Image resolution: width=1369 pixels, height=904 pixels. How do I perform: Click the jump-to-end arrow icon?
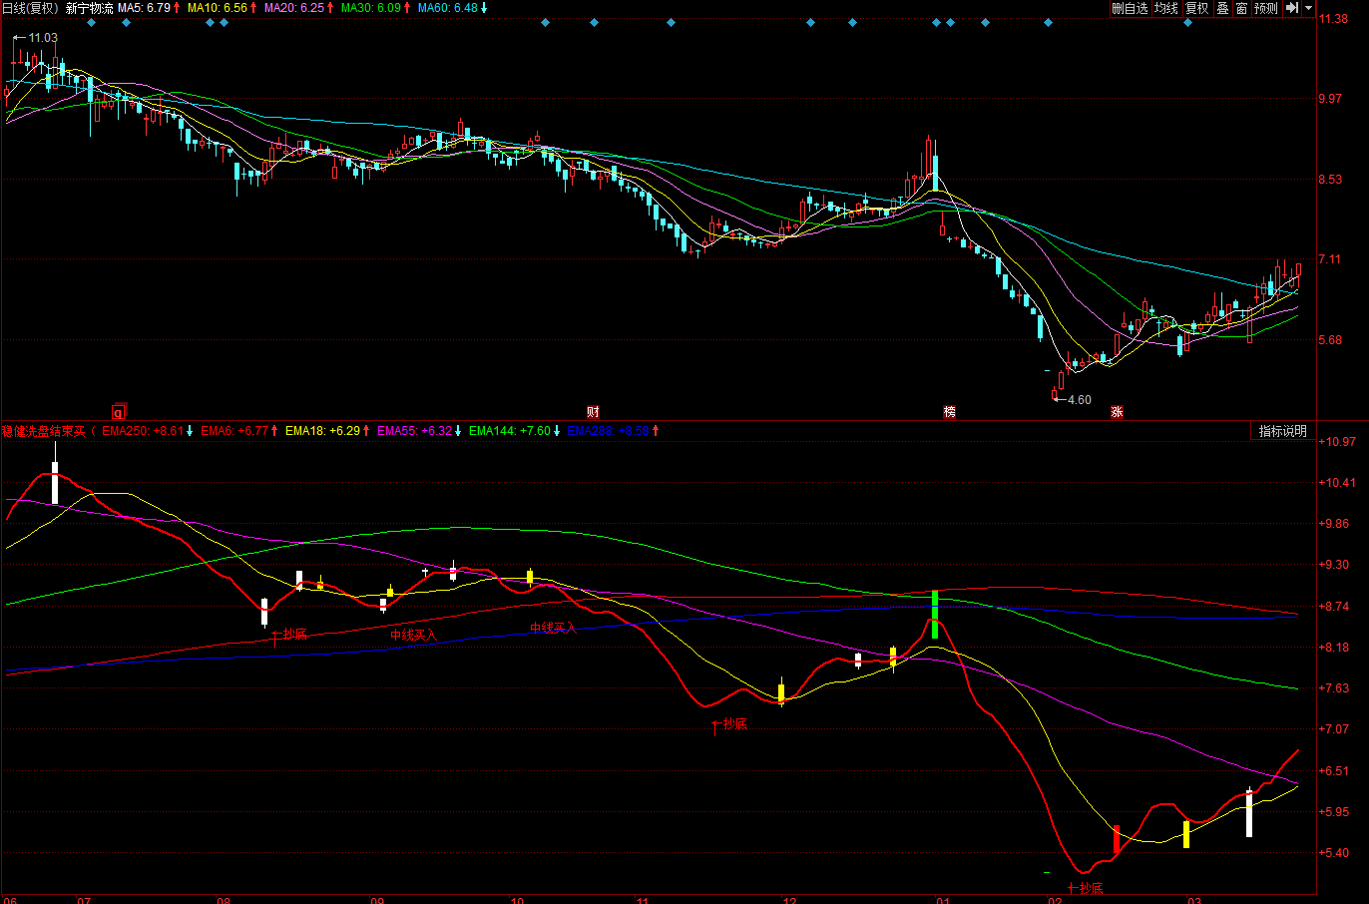(1292, 8)
